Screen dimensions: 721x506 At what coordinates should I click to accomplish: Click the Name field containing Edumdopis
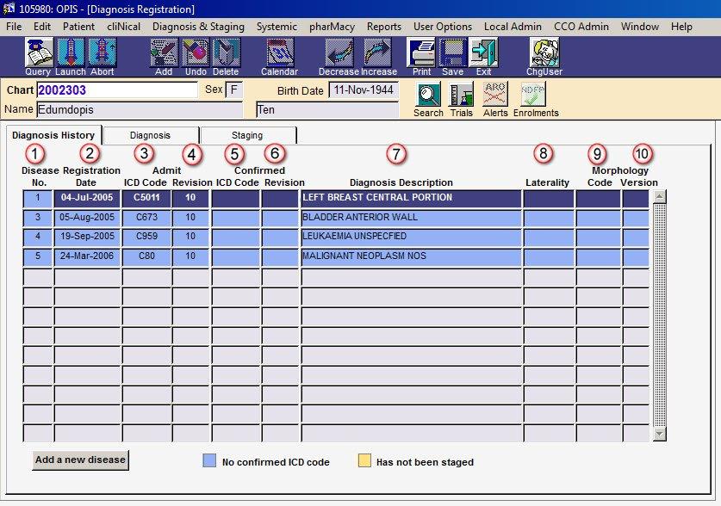coord(140,110)
